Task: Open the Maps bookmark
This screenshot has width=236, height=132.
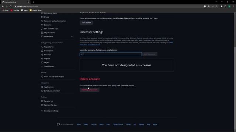Action: coord(24,10)
